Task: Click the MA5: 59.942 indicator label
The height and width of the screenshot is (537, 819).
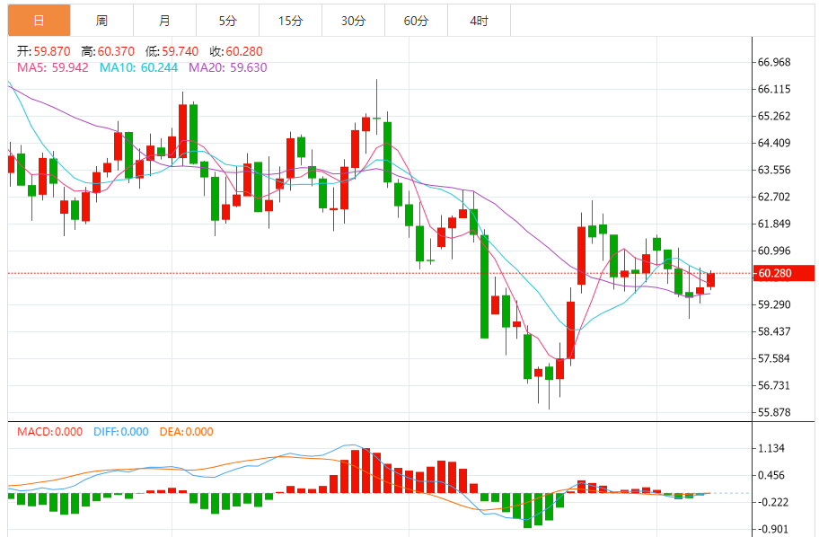Action: tap(53, 67)
